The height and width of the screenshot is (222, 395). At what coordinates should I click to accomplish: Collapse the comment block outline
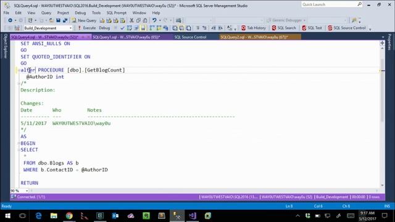19,83
